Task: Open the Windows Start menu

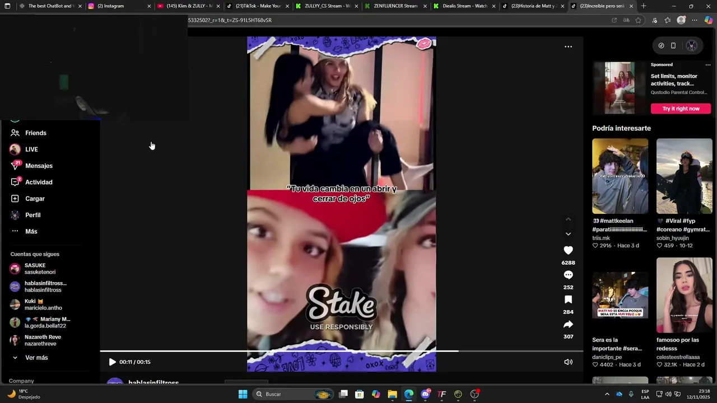Action: point(243,394)
